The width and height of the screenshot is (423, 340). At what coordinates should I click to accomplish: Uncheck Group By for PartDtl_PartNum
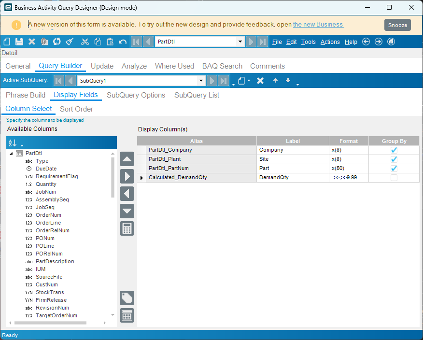[394, 169]
